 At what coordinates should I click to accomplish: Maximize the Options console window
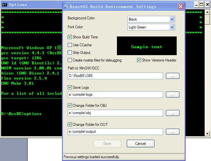(x=201, y=5)
